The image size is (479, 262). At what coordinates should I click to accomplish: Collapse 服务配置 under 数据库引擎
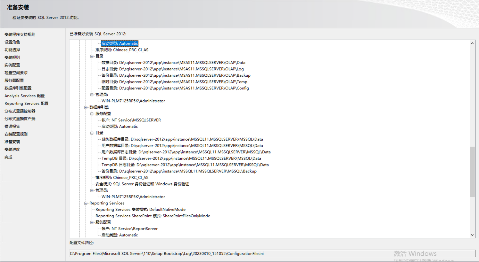[92, 114]
